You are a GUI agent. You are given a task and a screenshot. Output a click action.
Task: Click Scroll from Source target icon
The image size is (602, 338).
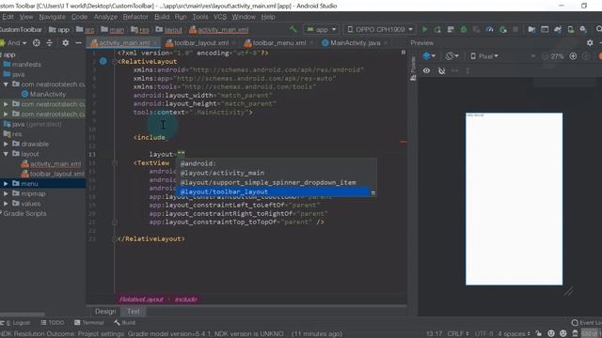36,43
